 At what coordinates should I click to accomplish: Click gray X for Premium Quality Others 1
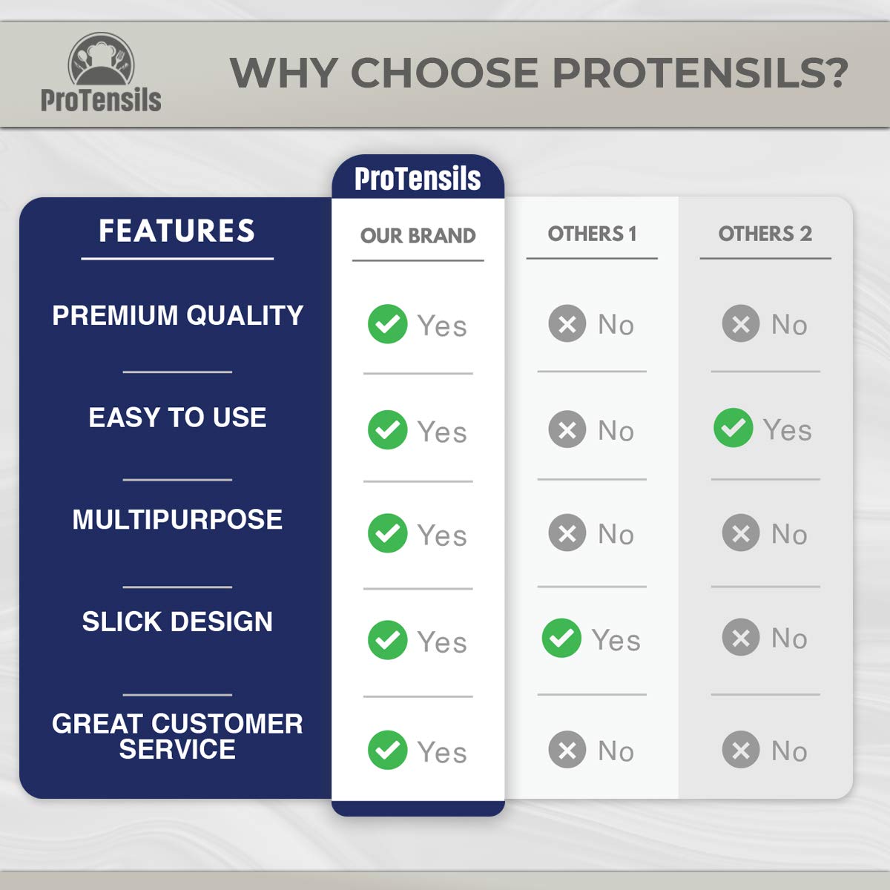[567, 324]
